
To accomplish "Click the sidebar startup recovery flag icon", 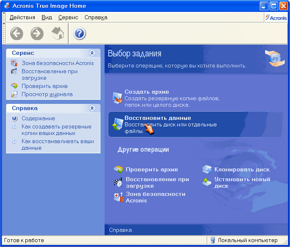I will (x=14, y=71).
